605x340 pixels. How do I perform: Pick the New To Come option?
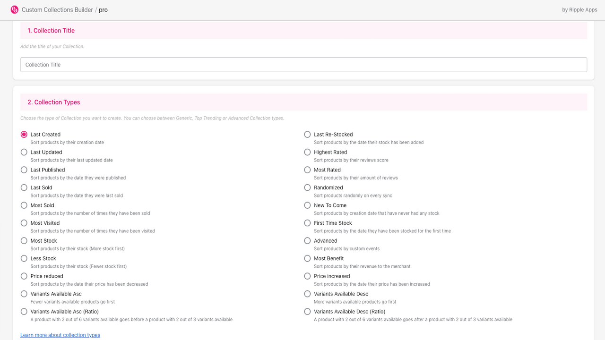point(308,205)
